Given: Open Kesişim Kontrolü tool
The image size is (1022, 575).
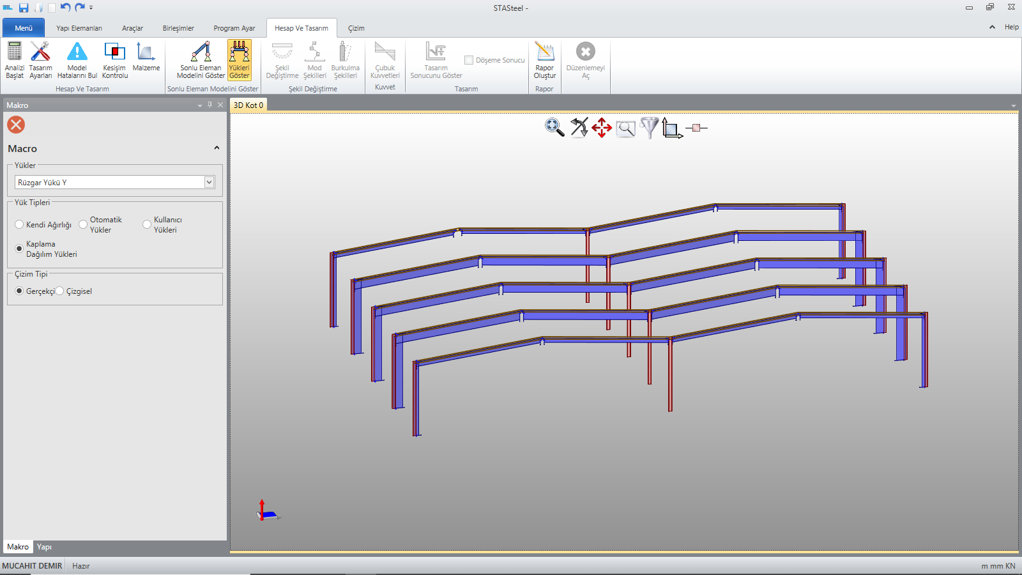Looking at the screenshot, I should click(115, 52).
